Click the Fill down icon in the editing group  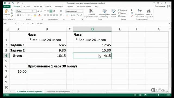click(x=132, y=13)
